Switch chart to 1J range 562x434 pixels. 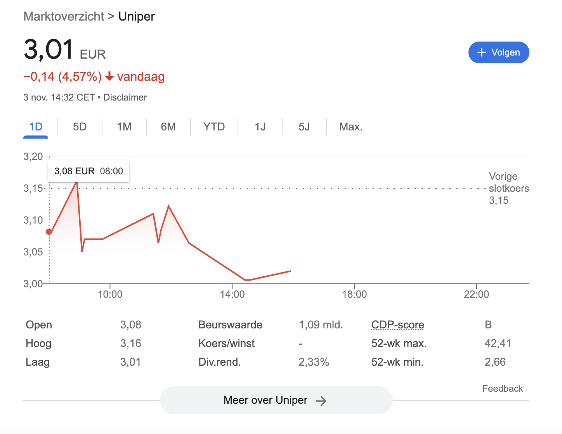(x=260, y=127)
